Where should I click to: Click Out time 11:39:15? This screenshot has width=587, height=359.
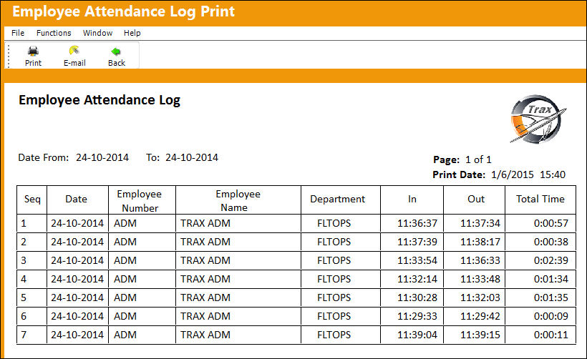pos(480,335)
